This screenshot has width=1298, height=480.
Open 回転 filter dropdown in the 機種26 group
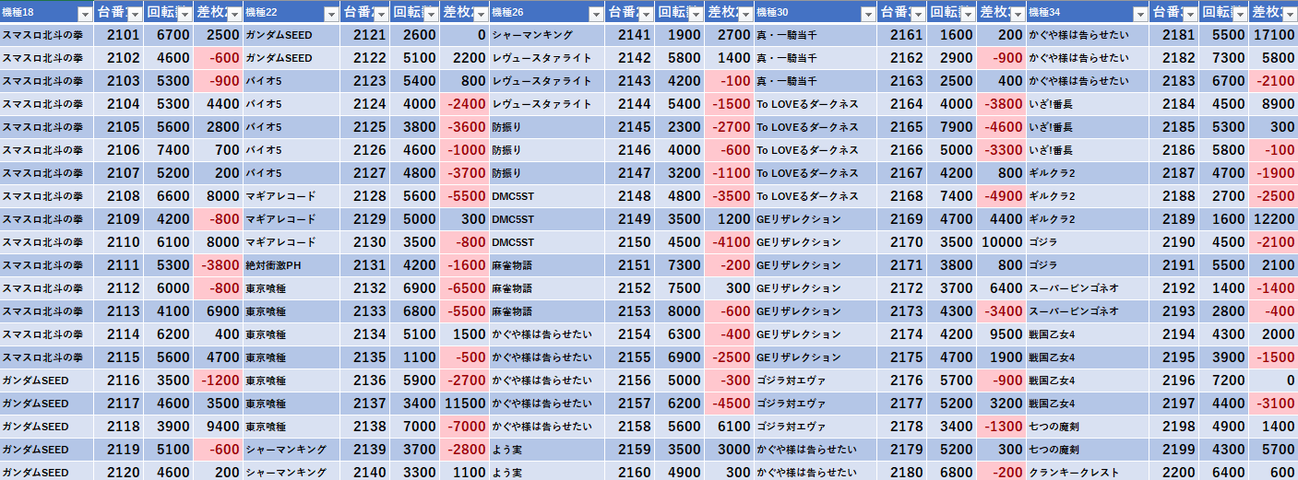(696, 14)
